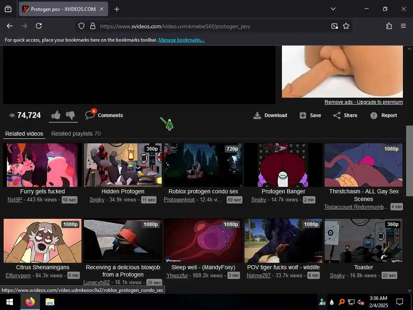Open a new tab with plus icon

pos(117,9)
